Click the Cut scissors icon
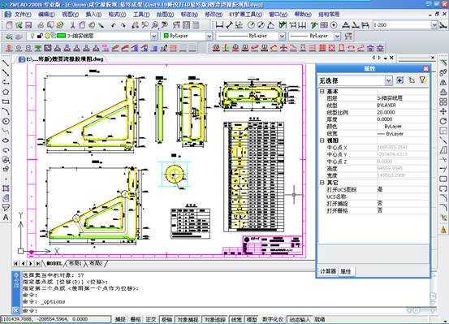Viewport: 449px width, 324px height. pyautogui.click(x=72, y=25)
